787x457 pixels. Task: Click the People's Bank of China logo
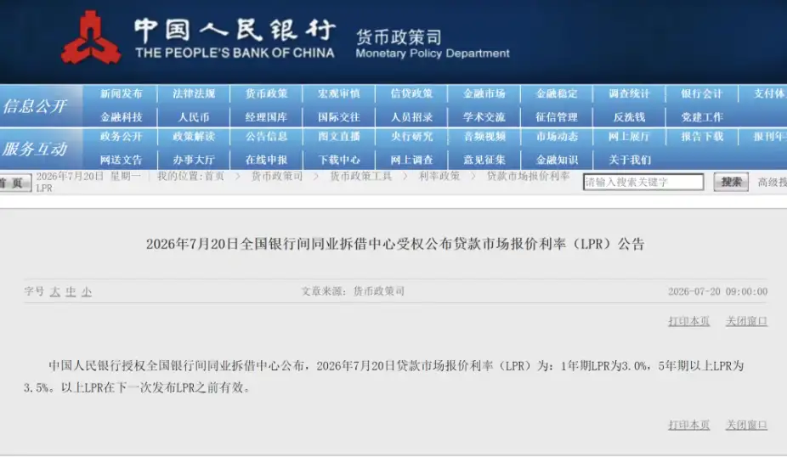click(91, 37)
